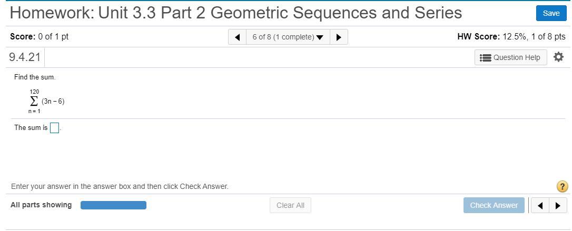Open the '6 of 8' question selector dropdown

(288, 37)
